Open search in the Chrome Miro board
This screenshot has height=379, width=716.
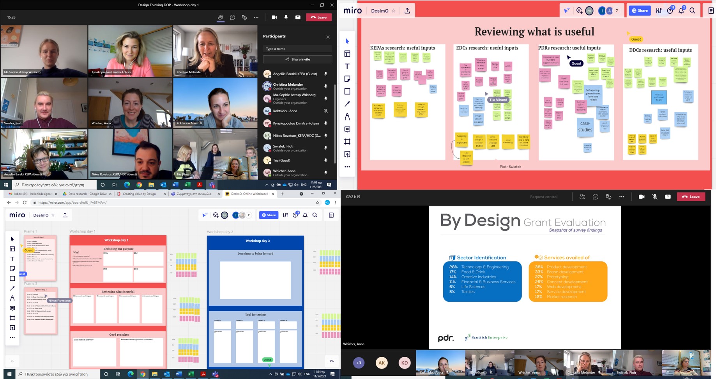[315, 215]
